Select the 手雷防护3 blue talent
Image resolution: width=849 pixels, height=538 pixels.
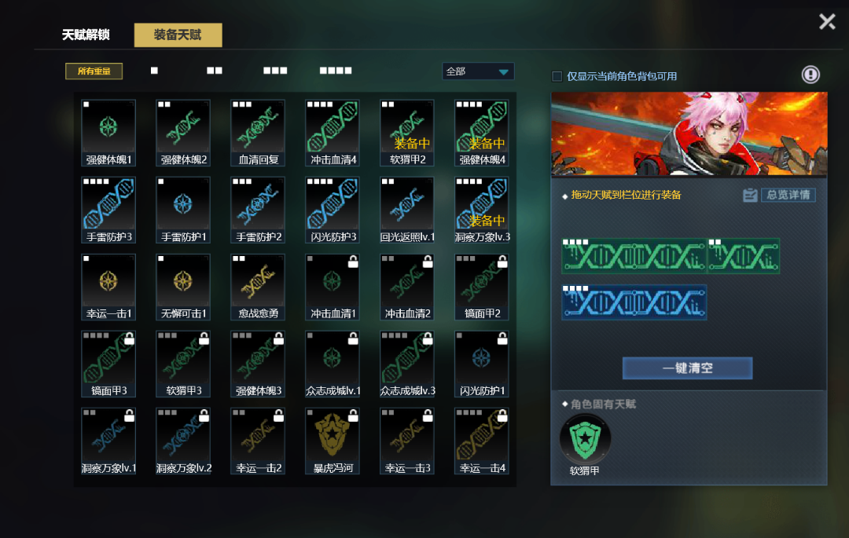click(x=108, y=210)
